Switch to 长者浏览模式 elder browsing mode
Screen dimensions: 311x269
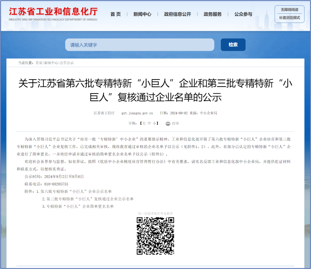pyautogui.click(x=289, y=18)
